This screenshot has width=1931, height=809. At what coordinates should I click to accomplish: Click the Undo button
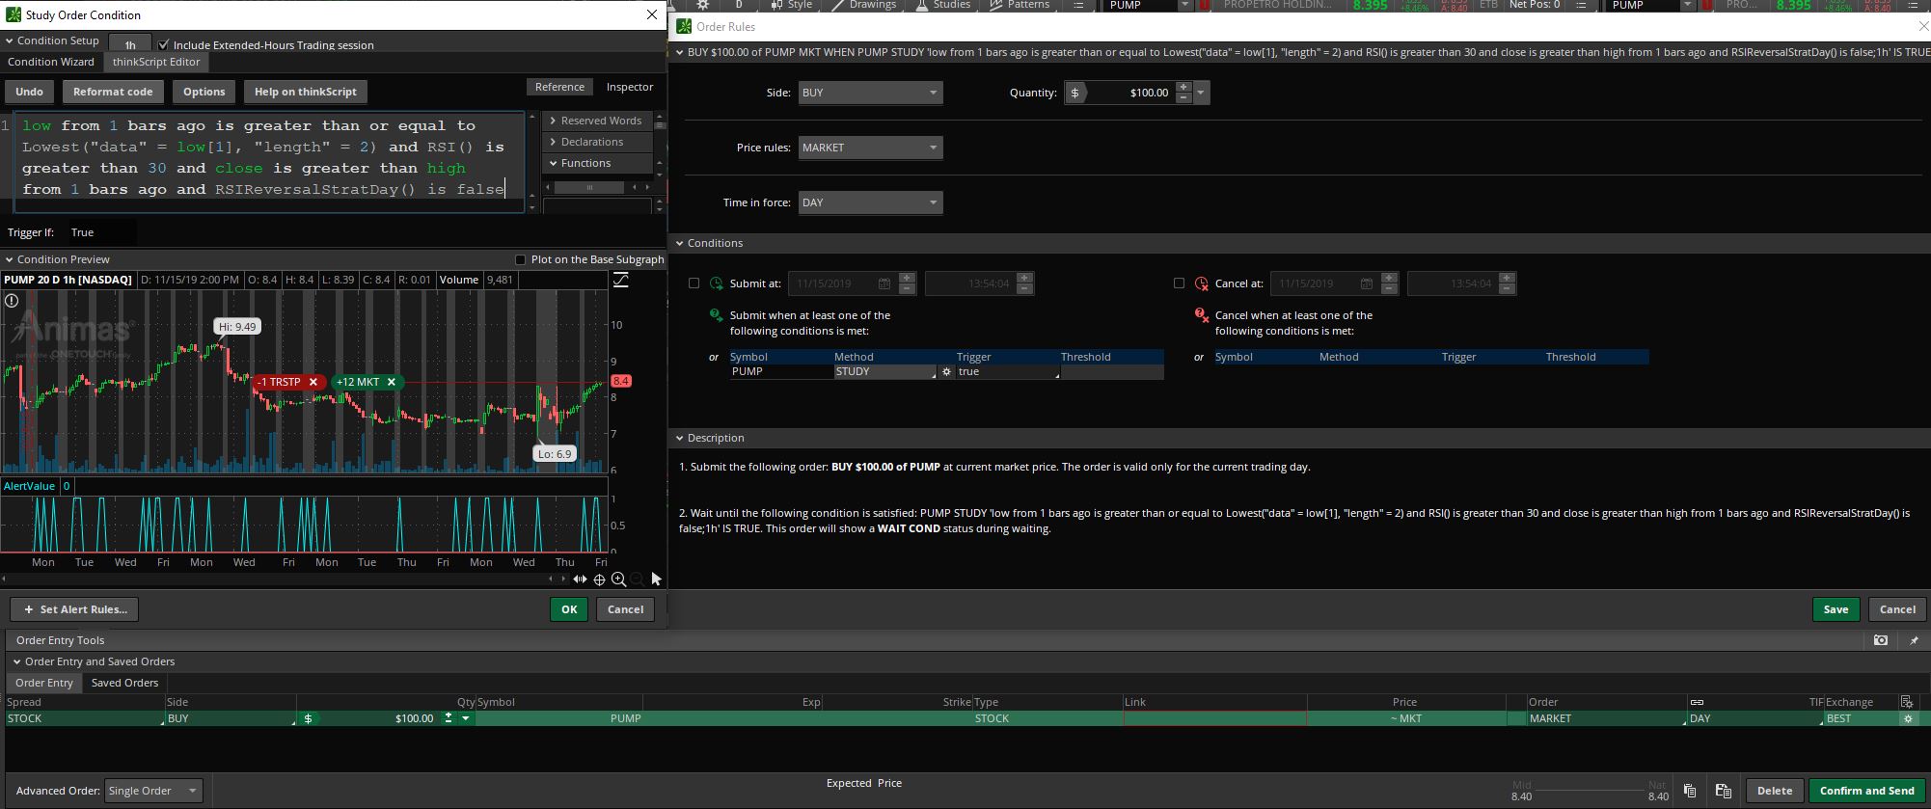point(29,92)
